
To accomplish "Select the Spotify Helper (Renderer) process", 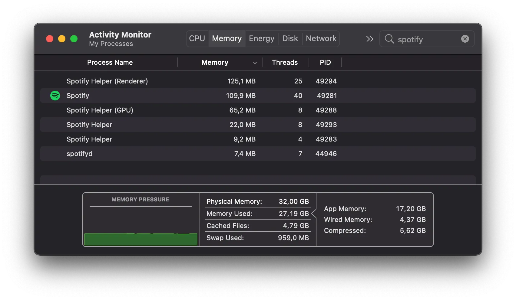I will (x=107, y=81).
